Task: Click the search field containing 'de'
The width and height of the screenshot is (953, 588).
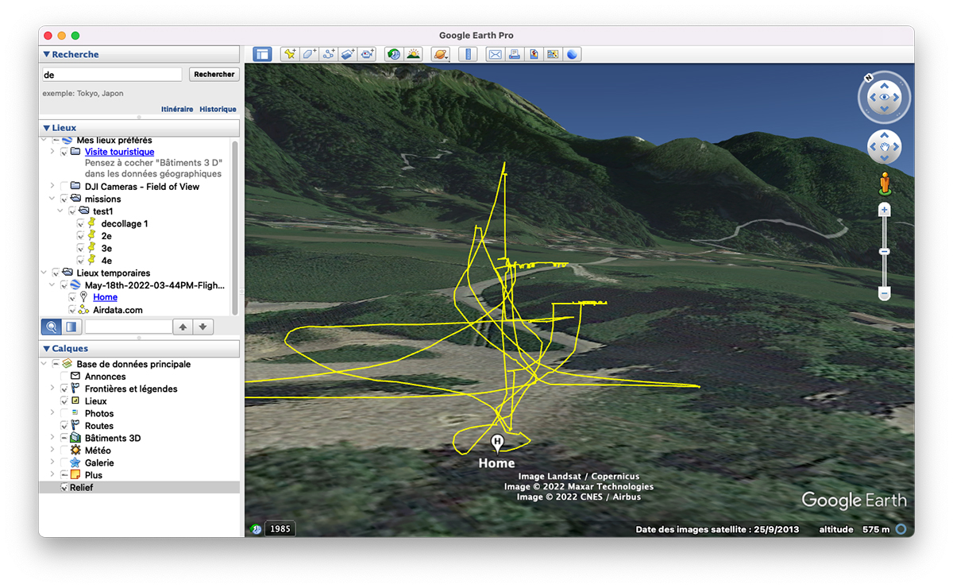Action: (112, 74)
